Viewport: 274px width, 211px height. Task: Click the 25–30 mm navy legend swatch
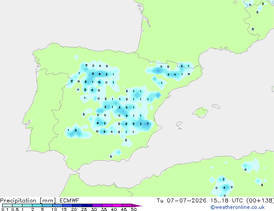(87, 205)
